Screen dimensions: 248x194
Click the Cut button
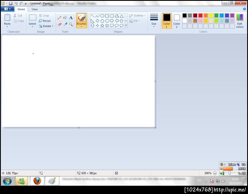[x=18, y=15]
